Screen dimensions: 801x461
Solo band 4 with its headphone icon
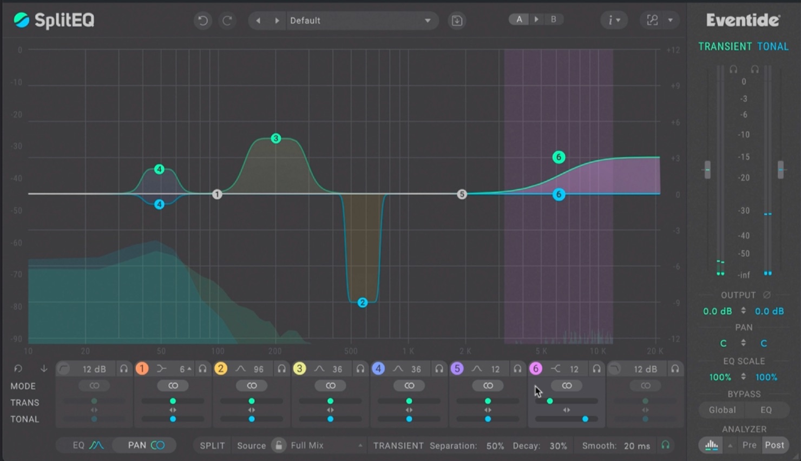(x=439, y=369)
